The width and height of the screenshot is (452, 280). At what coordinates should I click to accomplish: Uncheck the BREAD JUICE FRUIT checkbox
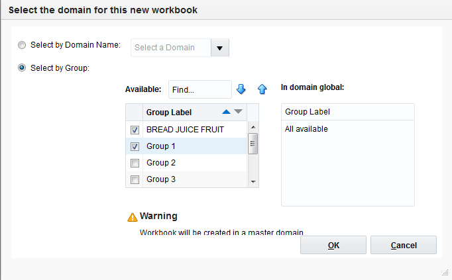click(x=135, y=130)
